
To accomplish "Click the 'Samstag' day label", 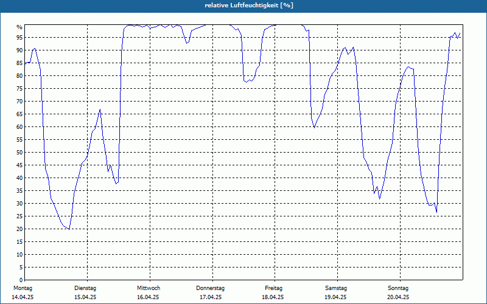I will click(x=336, y=288).
